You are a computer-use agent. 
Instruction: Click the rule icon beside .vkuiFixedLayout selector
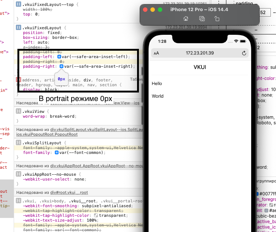click(18, 27)
